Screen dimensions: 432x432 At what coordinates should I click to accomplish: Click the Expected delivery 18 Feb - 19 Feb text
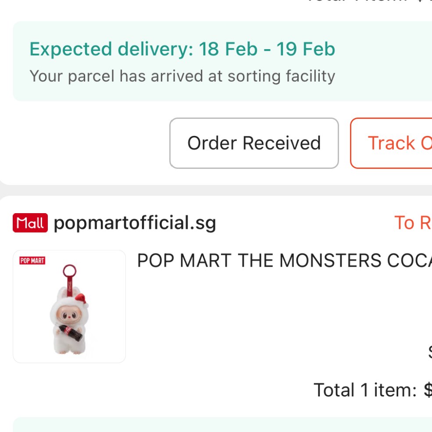coord(182,49)
